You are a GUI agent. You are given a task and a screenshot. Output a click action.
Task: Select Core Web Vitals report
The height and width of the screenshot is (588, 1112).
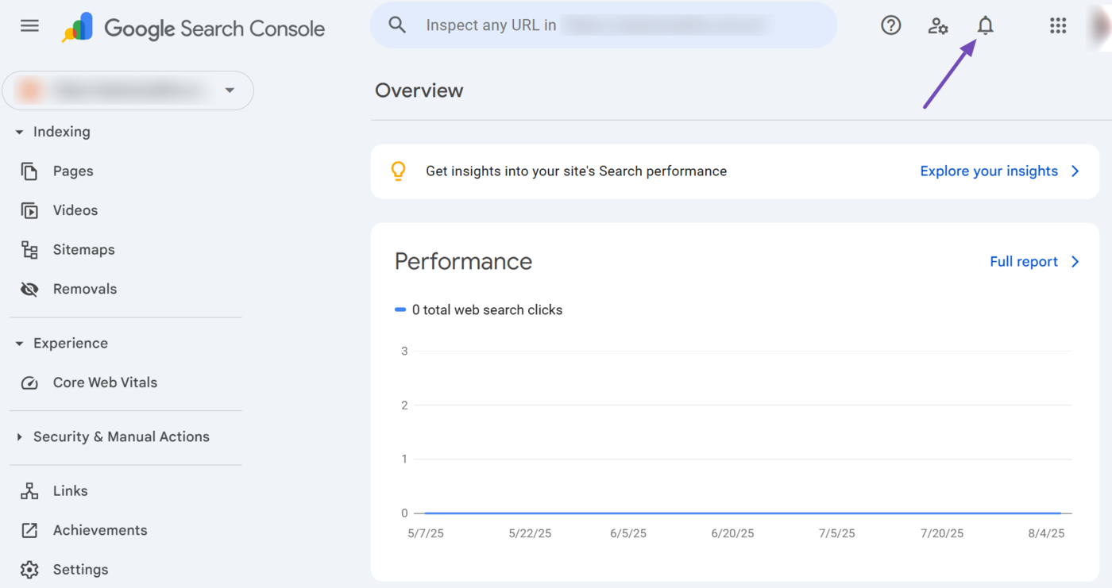(105, 382)
